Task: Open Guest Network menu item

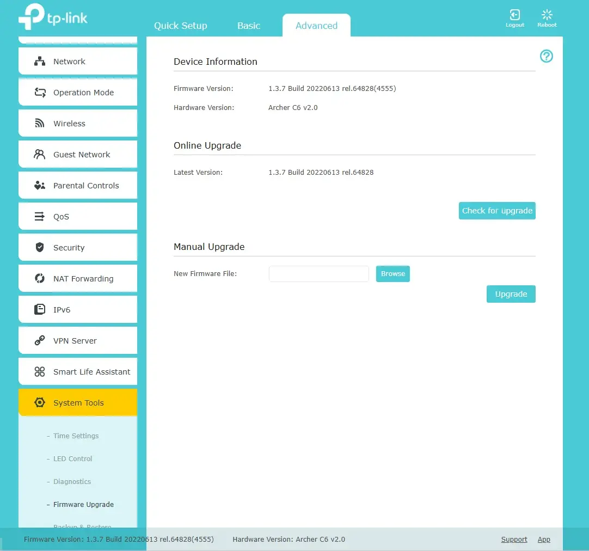Action: pyautogui.click(x=78, y=155)
